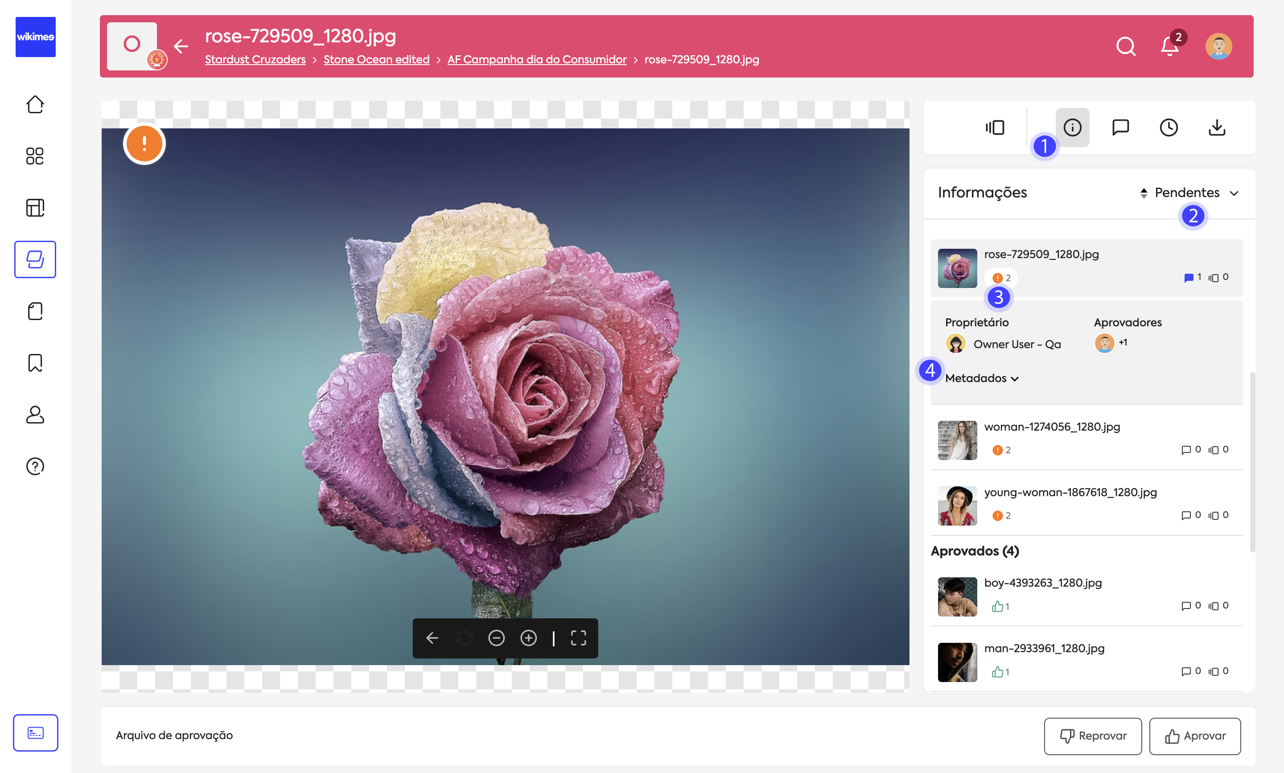Toggle the Informações info panel button
The width and height of the screenshot is (1284, 773).
click(x=1072, y=127)
